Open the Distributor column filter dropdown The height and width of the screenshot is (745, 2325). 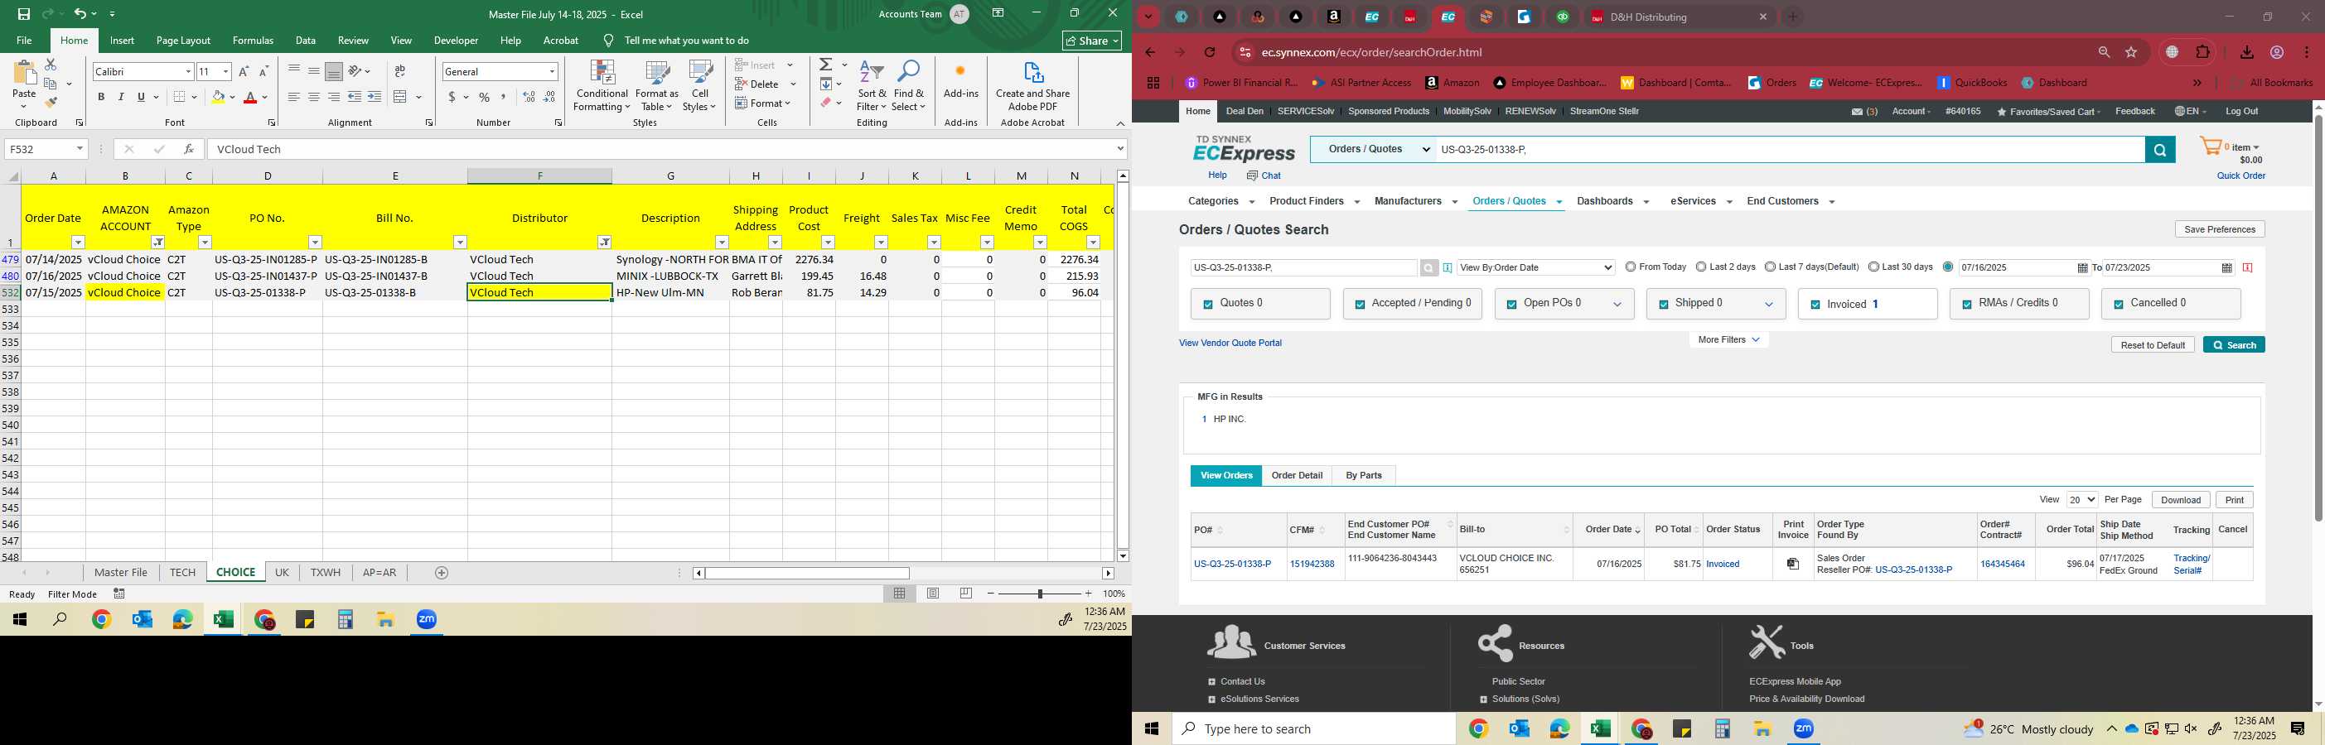click(x=604, y=242)
